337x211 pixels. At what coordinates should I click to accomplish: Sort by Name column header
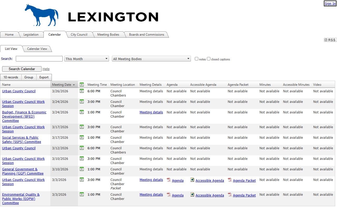point(6,85)
